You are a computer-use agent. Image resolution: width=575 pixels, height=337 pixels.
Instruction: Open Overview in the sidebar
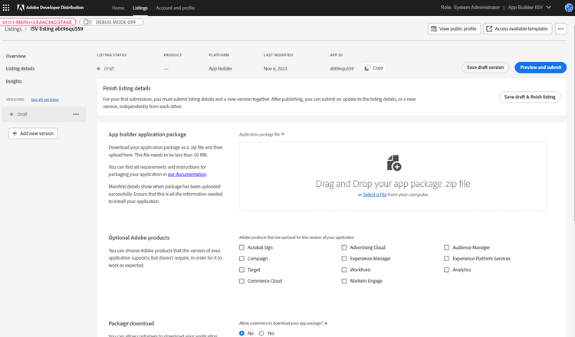point(16,56)
